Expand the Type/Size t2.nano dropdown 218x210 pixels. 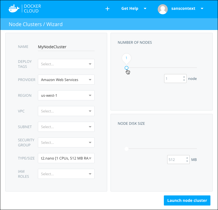[x=66, y=158]
